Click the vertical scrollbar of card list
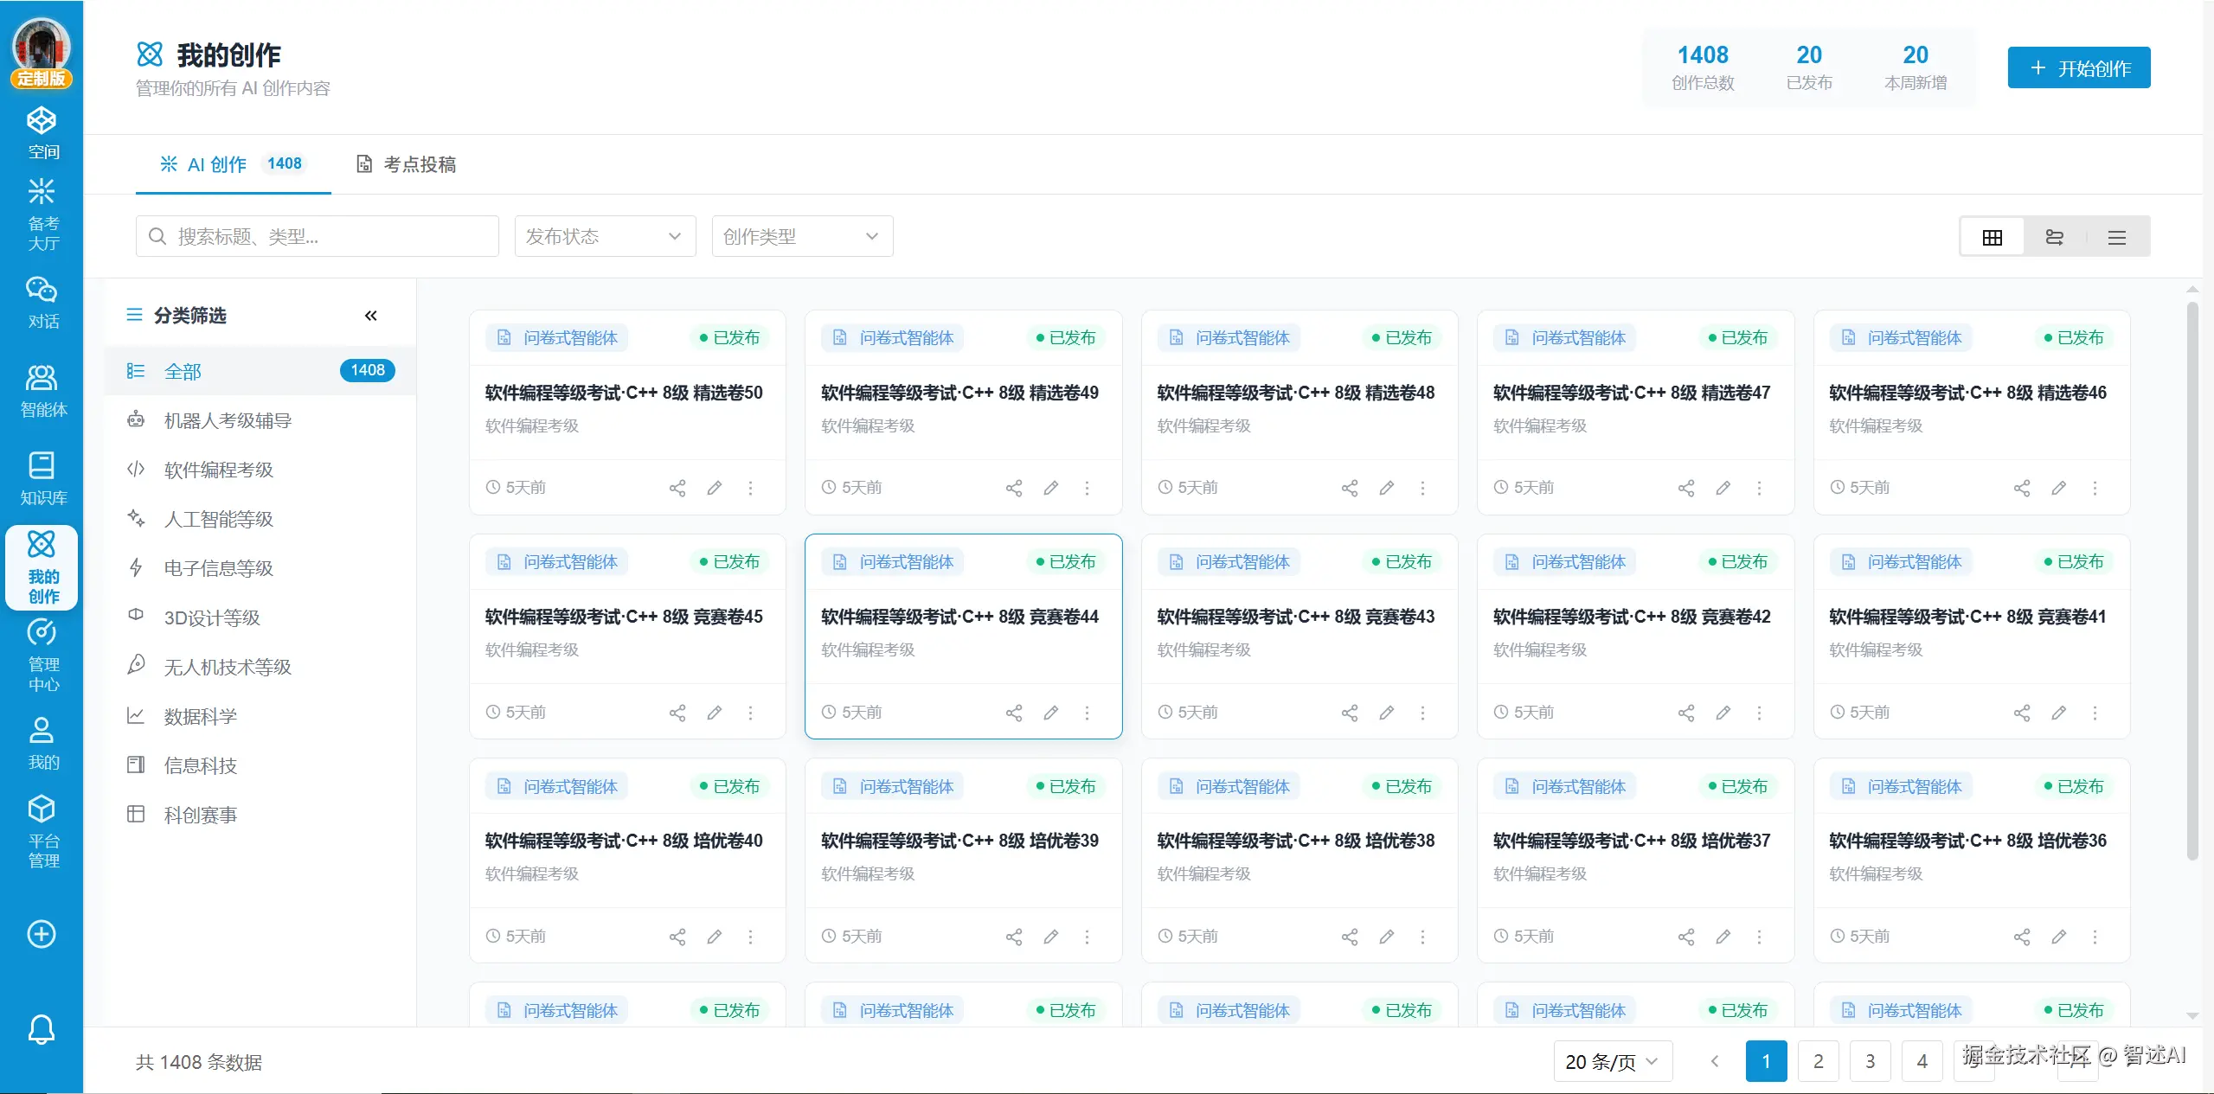The height and width of the screenshot is (1094, 2214). point(2192,579)
